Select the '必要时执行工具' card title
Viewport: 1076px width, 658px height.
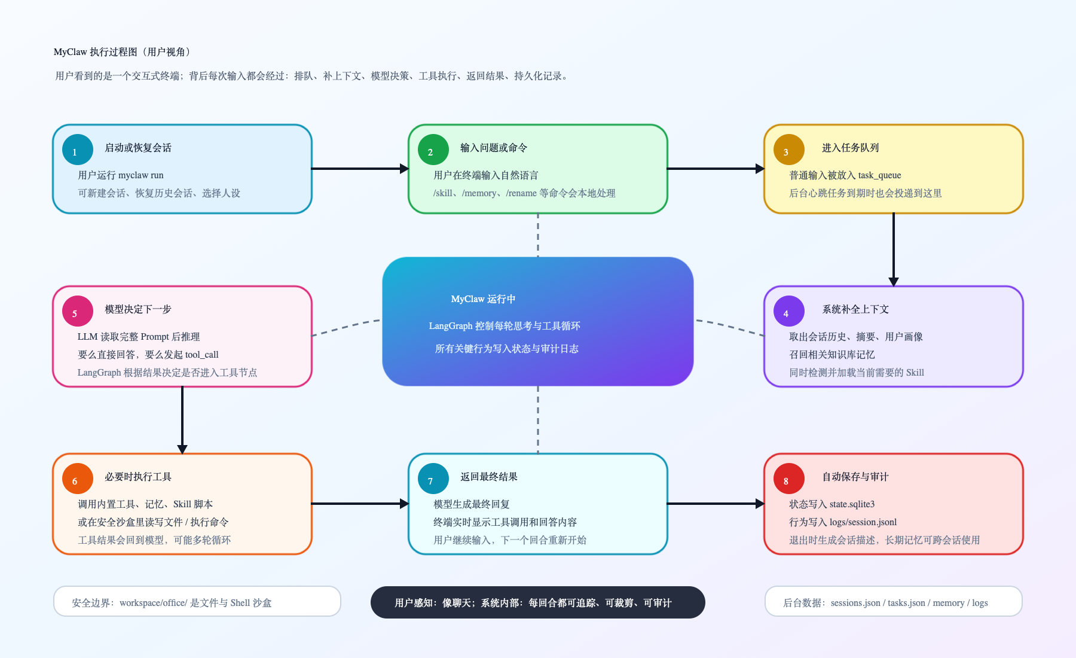coord(138,477)
